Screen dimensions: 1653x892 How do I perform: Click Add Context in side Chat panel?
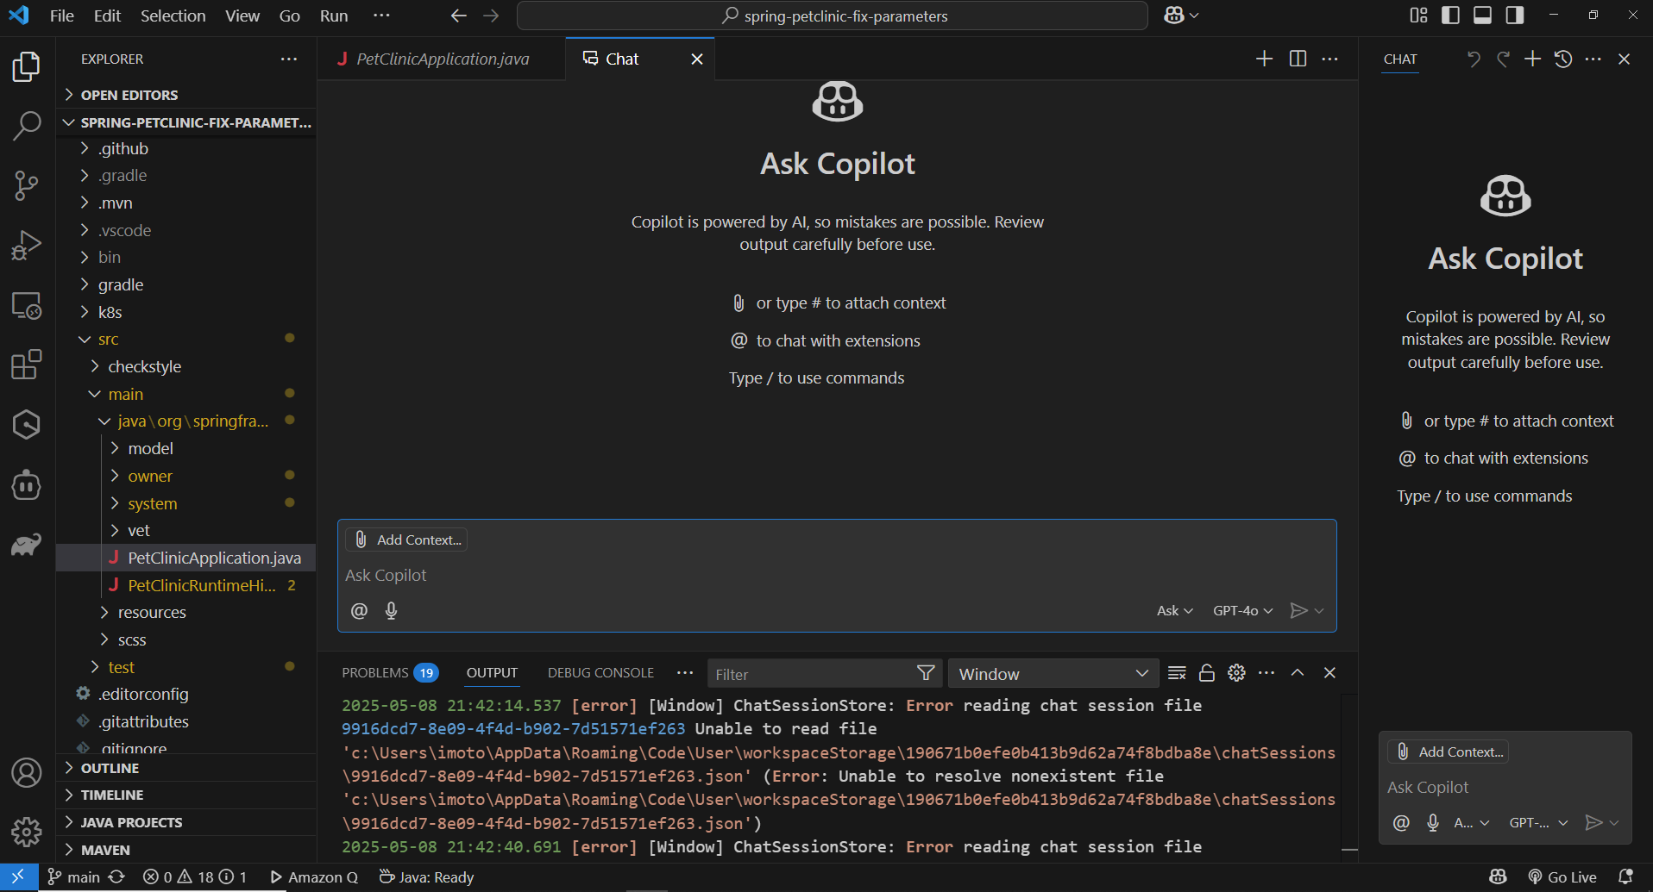tap(1449, 752)
